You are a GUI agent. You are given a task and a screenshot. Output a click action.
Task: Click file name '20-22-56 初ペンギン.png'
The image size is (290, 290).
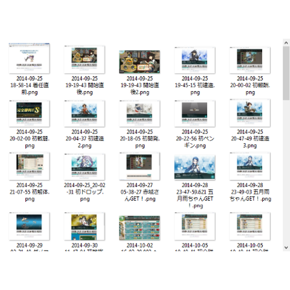(x=195, y=138)
